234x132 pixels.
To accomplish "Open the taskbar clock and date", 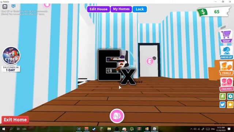I will tap(221, 129).
